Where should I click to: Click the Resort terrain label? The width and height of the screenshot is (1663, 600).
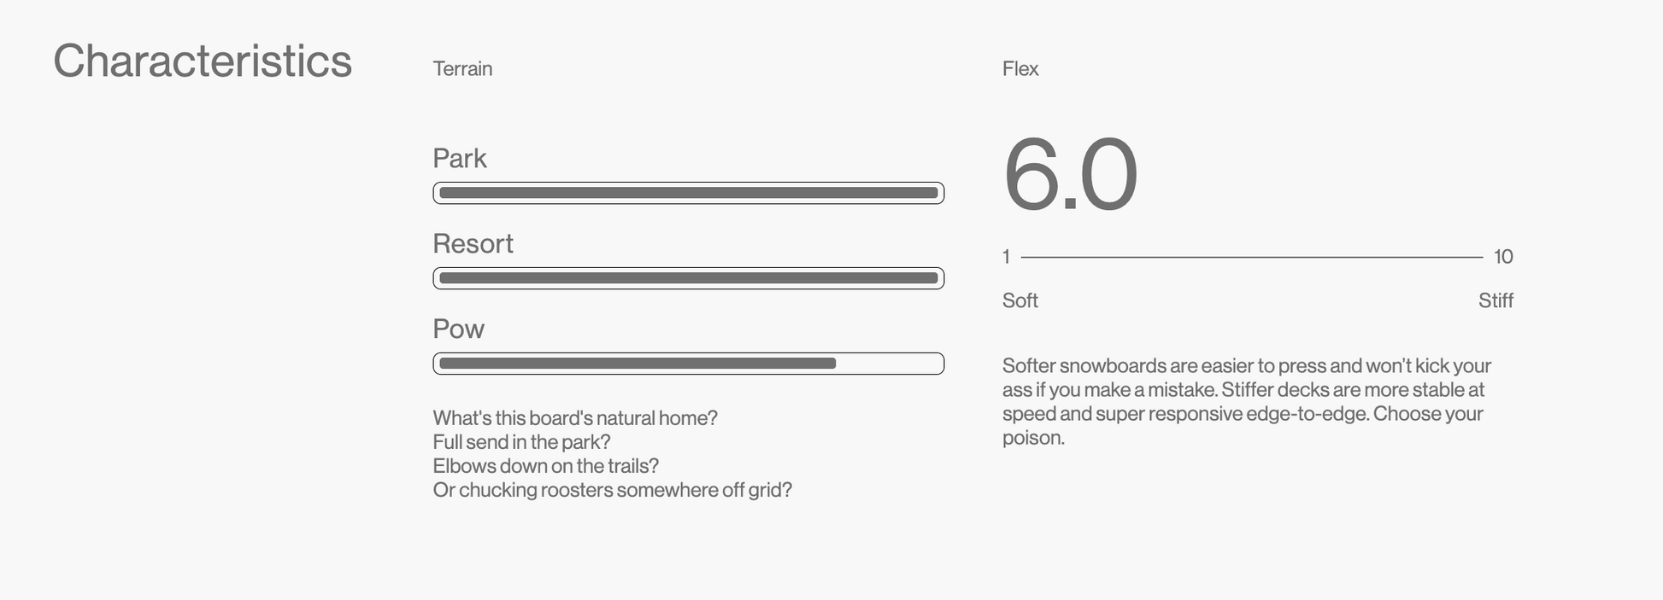pos(473,244)
